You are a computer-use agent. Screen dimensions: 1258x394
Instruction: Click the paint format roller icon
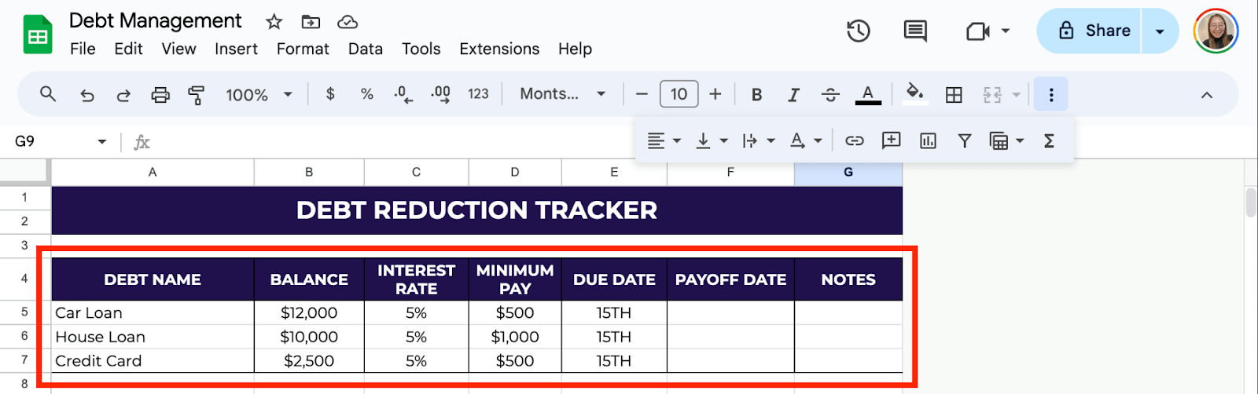click(x=197, y=95)
